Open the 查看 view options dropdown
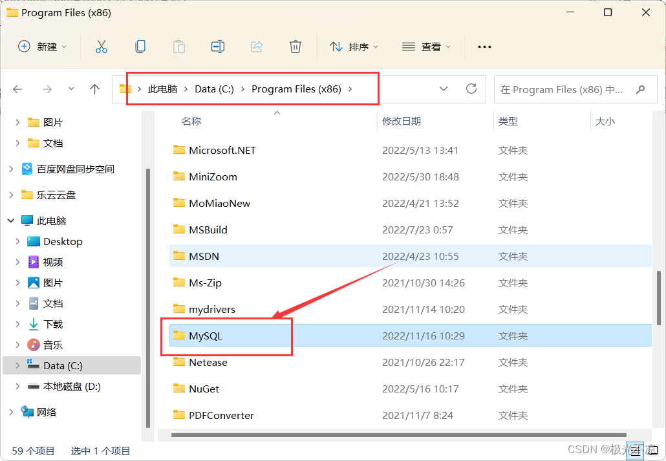Screen dimensions: 666x461 pyautogui.click(x=425, y=46)
